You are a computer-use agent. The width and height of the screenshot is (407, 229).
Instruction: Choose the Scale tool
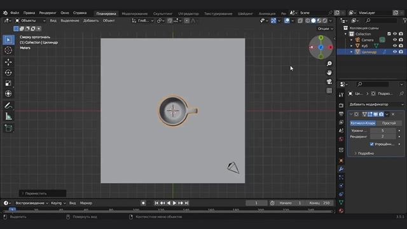coord(8,83)
